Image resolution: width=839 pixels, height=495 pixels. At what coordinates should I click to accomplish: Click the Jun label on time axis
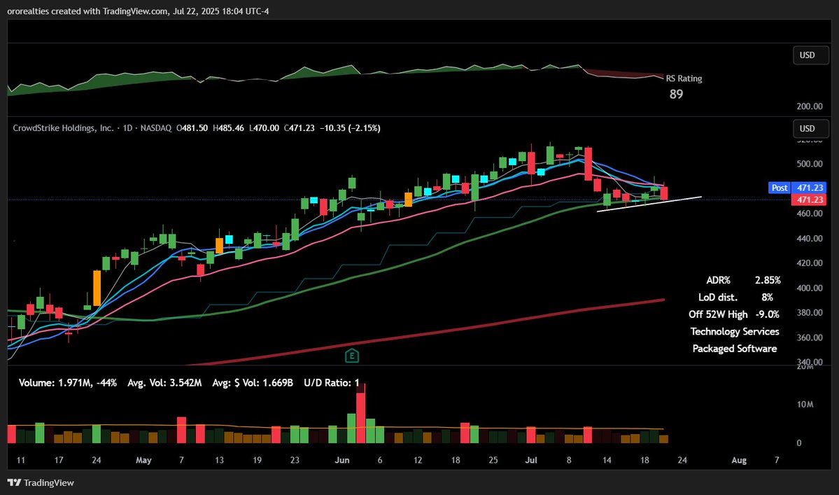point(342,460)
